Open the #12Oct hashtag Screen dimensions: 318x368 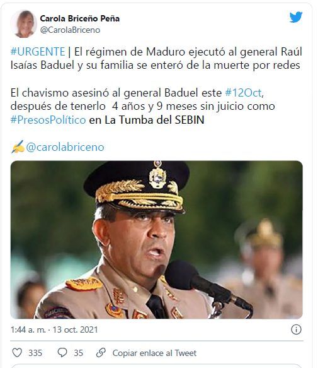(x=243, y=93)
